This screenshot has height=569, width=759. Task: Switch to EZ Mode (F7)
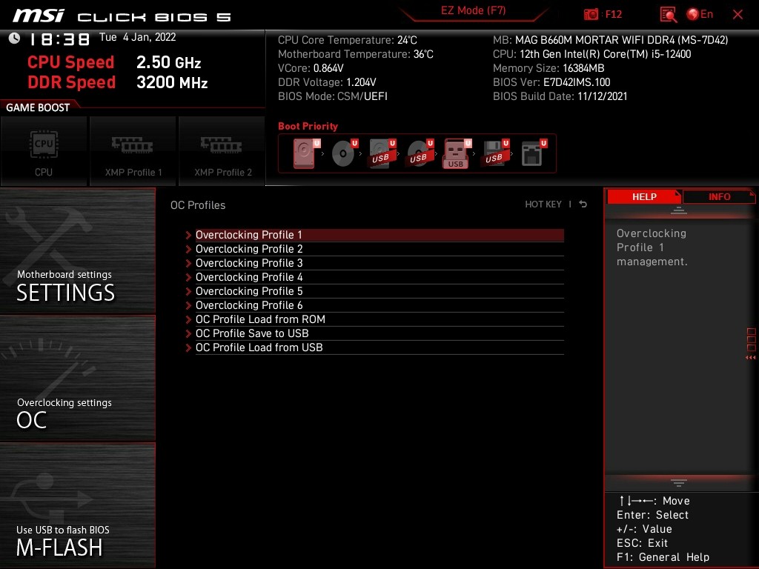[x=473, y=10]
